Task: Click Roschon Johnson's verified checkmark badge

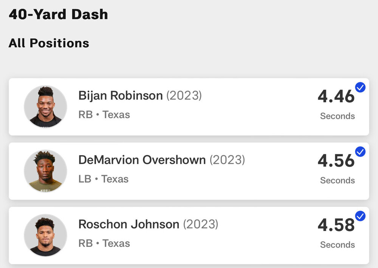Action: coord(360,216)
